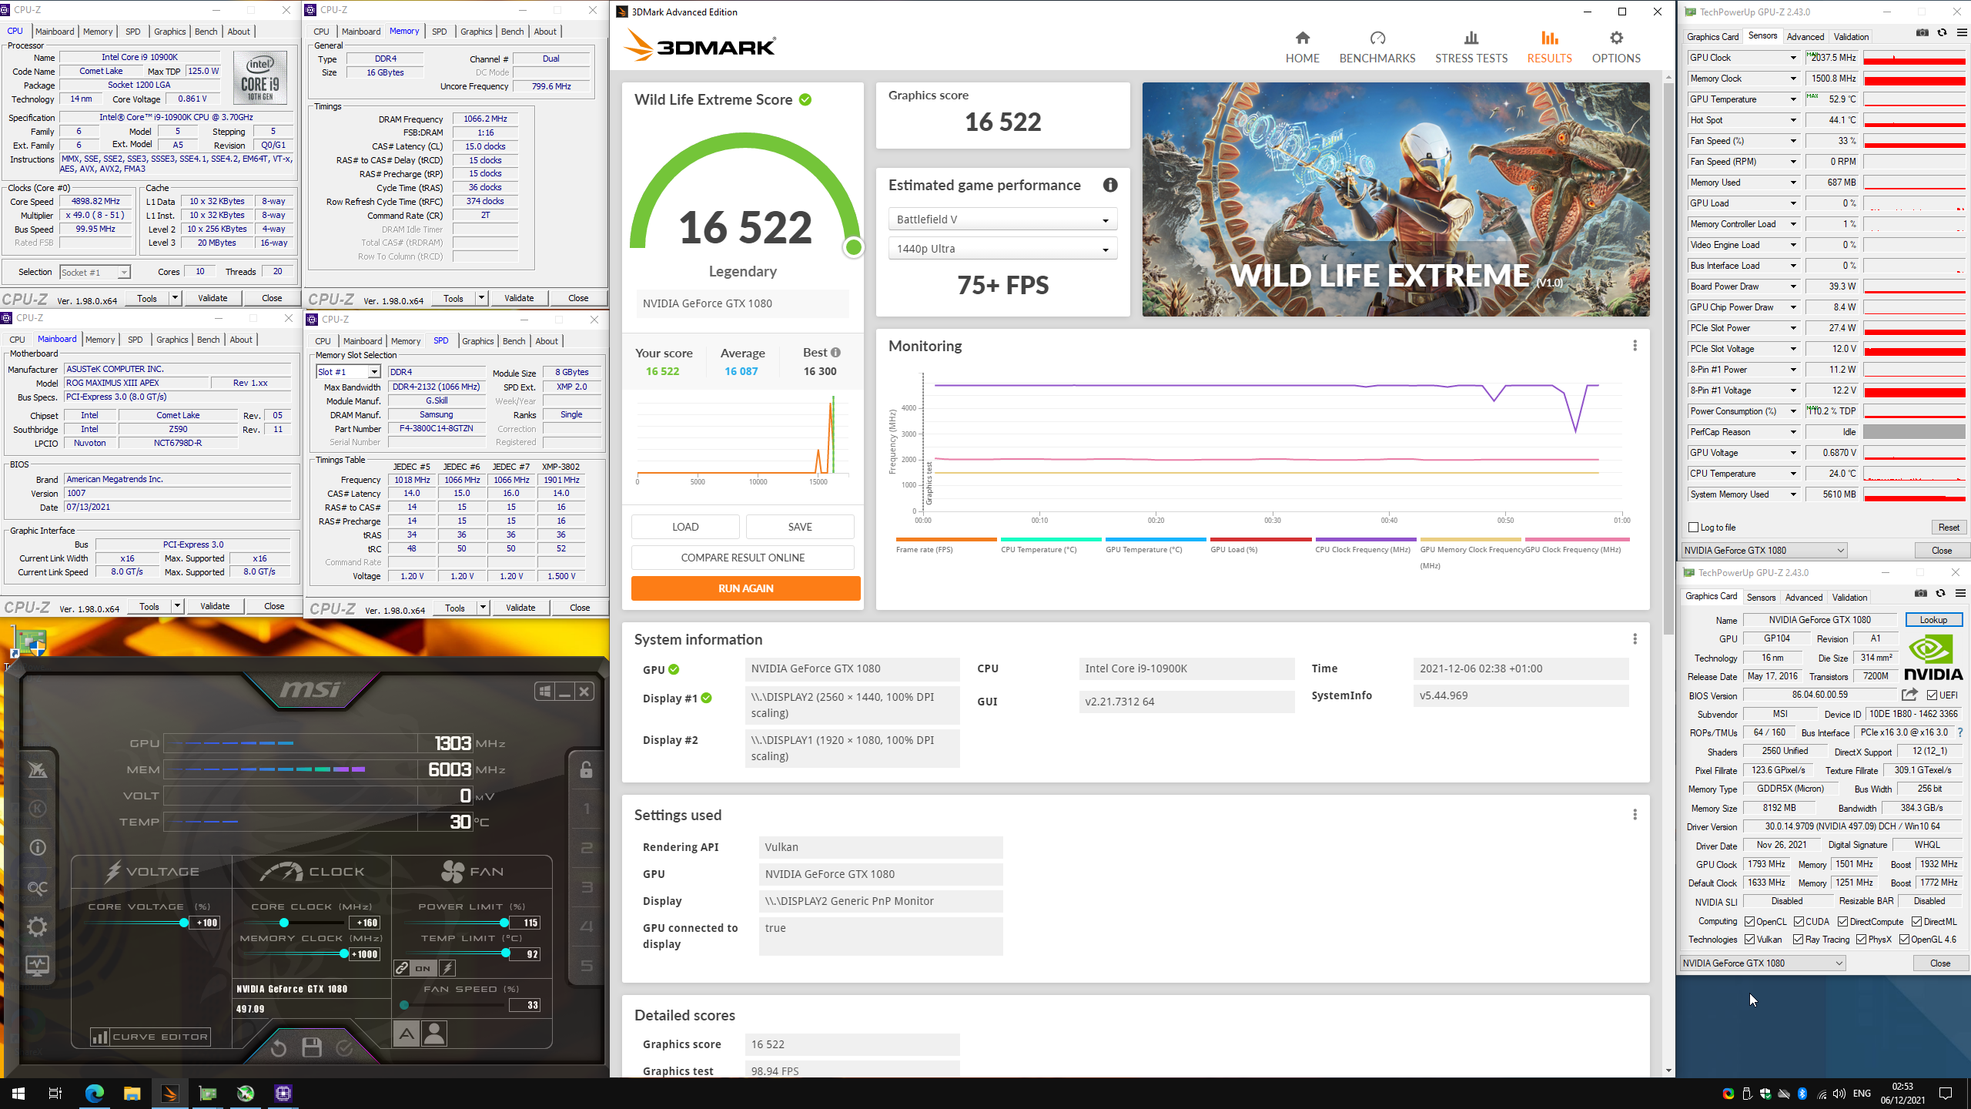Open the System information three-dot menu
This screenshot has width=1971, height=1109.
[1635, 639]
